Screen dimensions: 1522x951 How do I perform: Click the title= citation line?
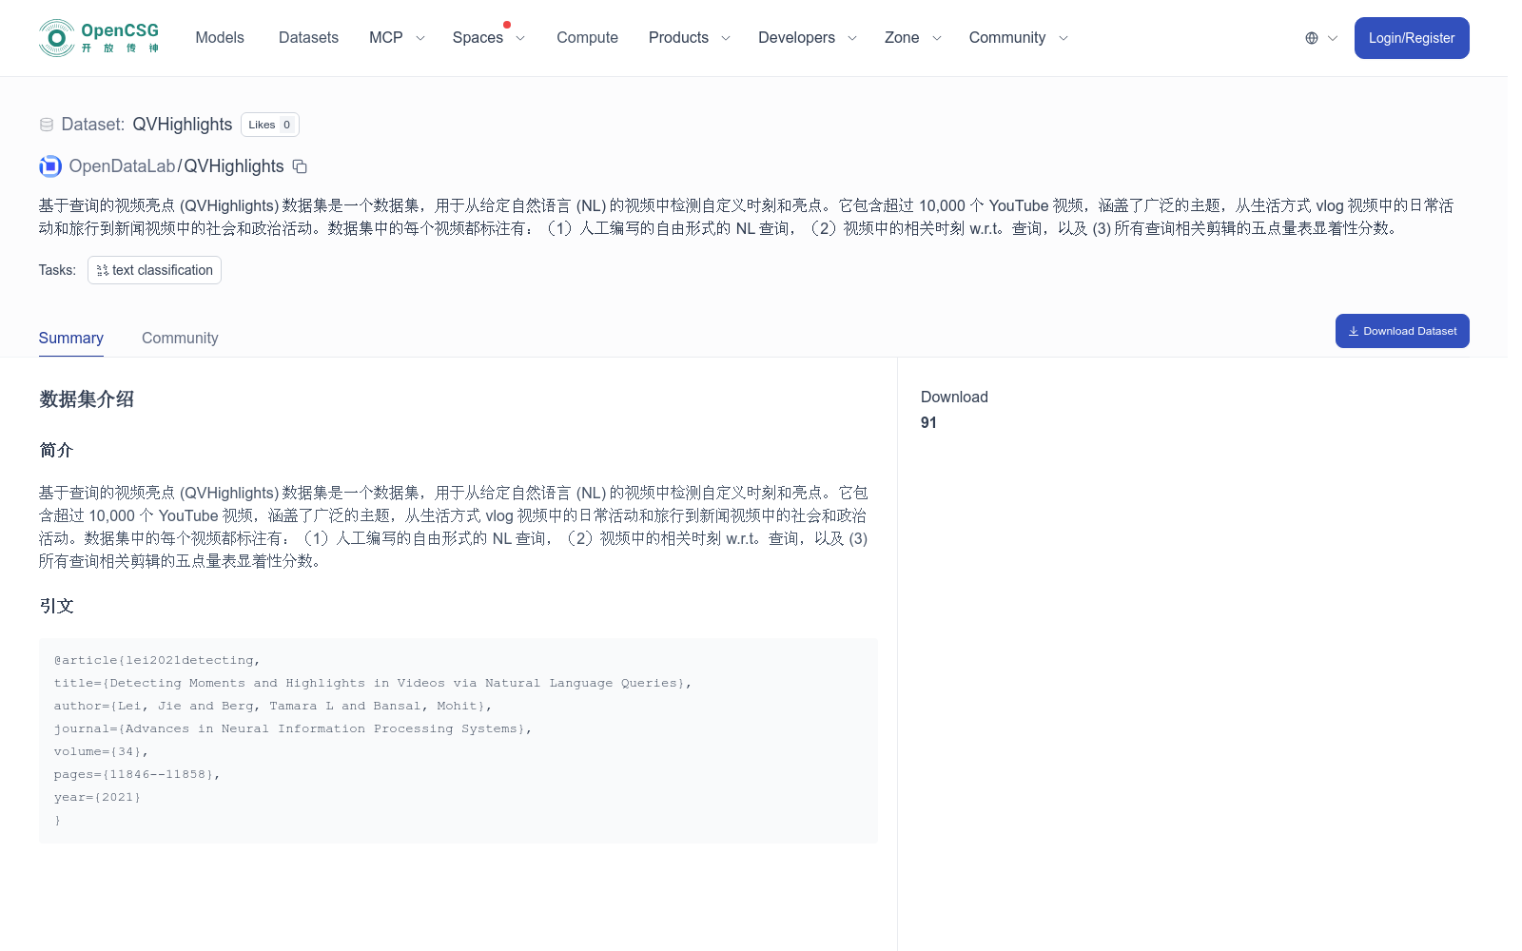[x=373, y=683]
